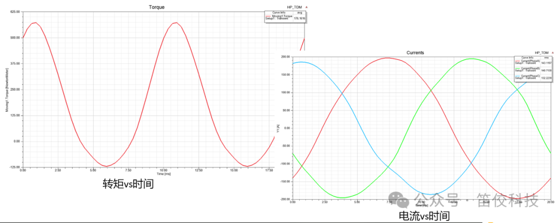Click HP_TDM label above the Currents plot
Viewport: 557px width, 223px height.
click(542, 52)
